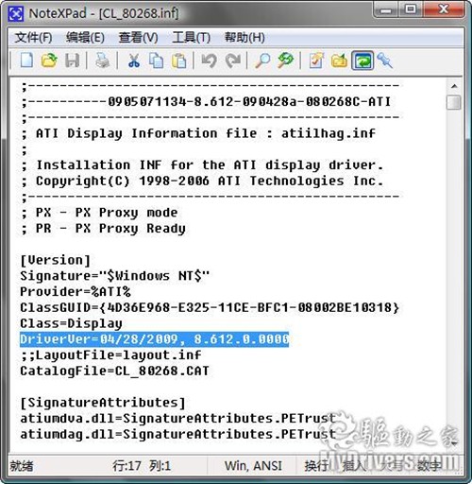Expand the 查看(V) menu
The image size is (472, 484).
coord(138,38)
